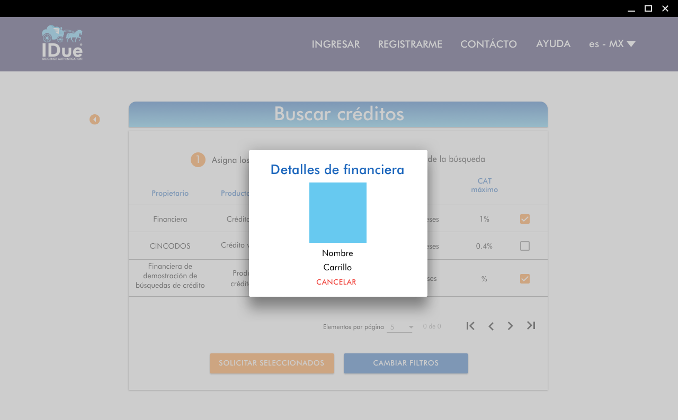Image resolution: width=678 pixels, height=420 pixels.
Task: Click the orange back arrow icon
Action: click(95, 120)
